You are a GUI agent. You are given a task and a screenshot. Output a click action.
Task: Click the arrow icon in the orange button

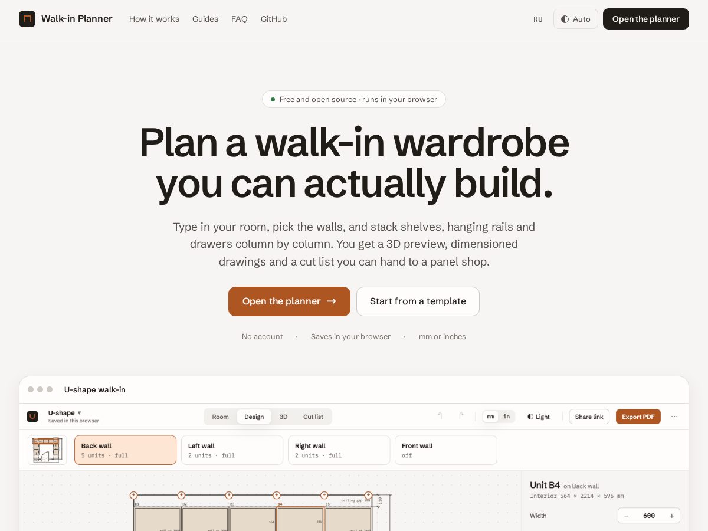coord(332,301)
